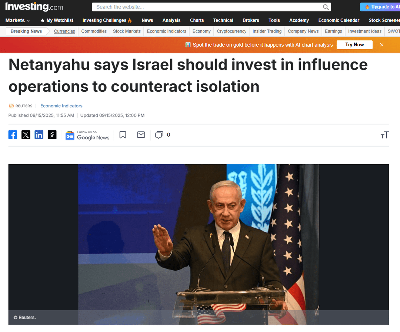Open the Economic Indicators category link
Screen dimensions: 400x332
pyautogui.click(x=61, y=106)
